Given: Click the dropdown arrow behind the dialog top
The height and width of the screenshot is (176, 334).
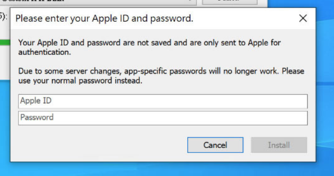Looking at the screenshot, I should (x=189, y=1).
